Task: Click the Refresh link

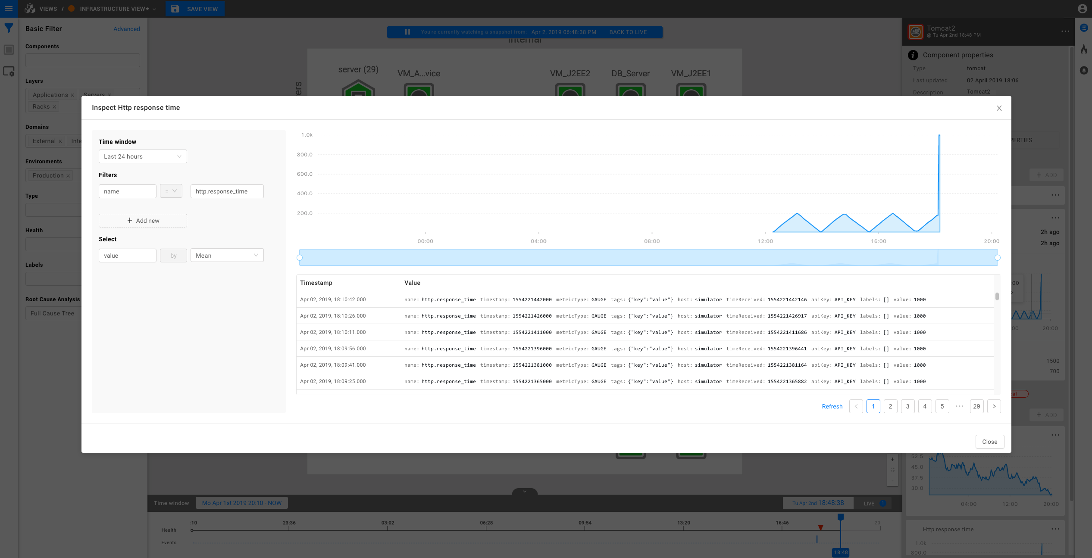Action: [832, 406]
